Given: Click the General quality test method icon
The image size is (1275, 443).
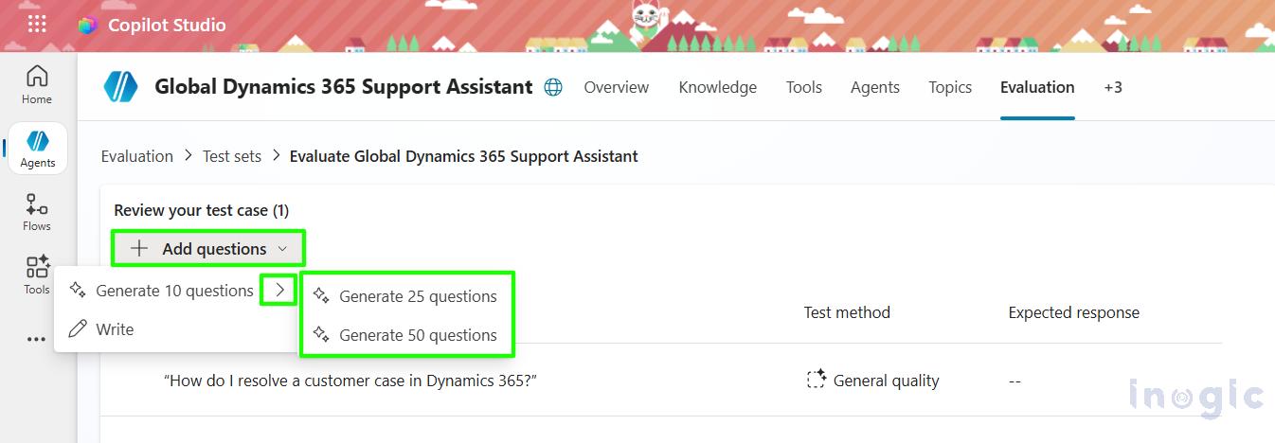Looking at the screenshot, I should point(816,381).
